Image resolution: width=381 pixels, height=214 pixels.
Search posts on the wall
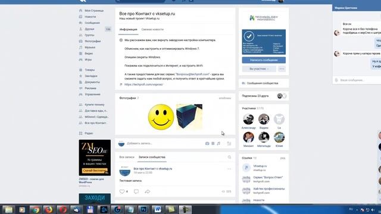[229, 157]
